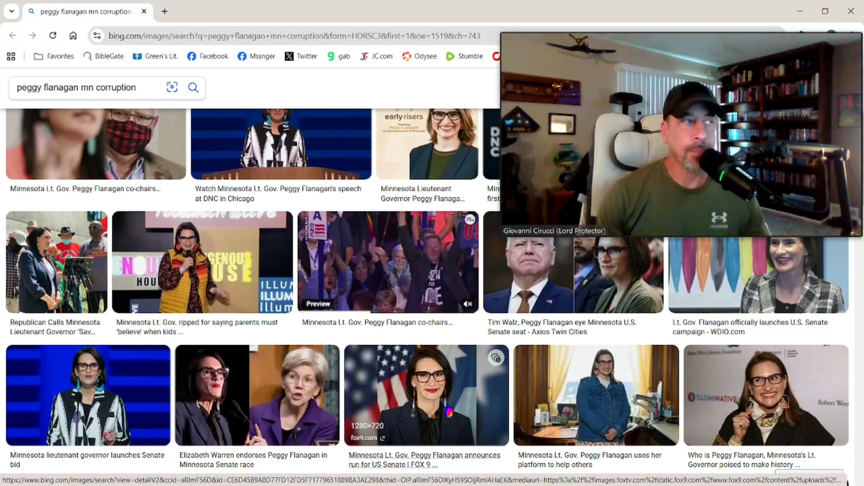This screenshot has height=486, width=864.
Task: Switch to the peggy flanagan mn corruption tab
Action: pyautogui.click(x=84, y=11)
